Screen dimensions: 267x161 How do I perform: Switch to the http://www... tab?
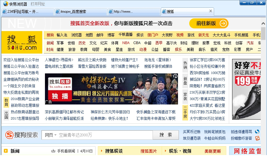[134, 12]
